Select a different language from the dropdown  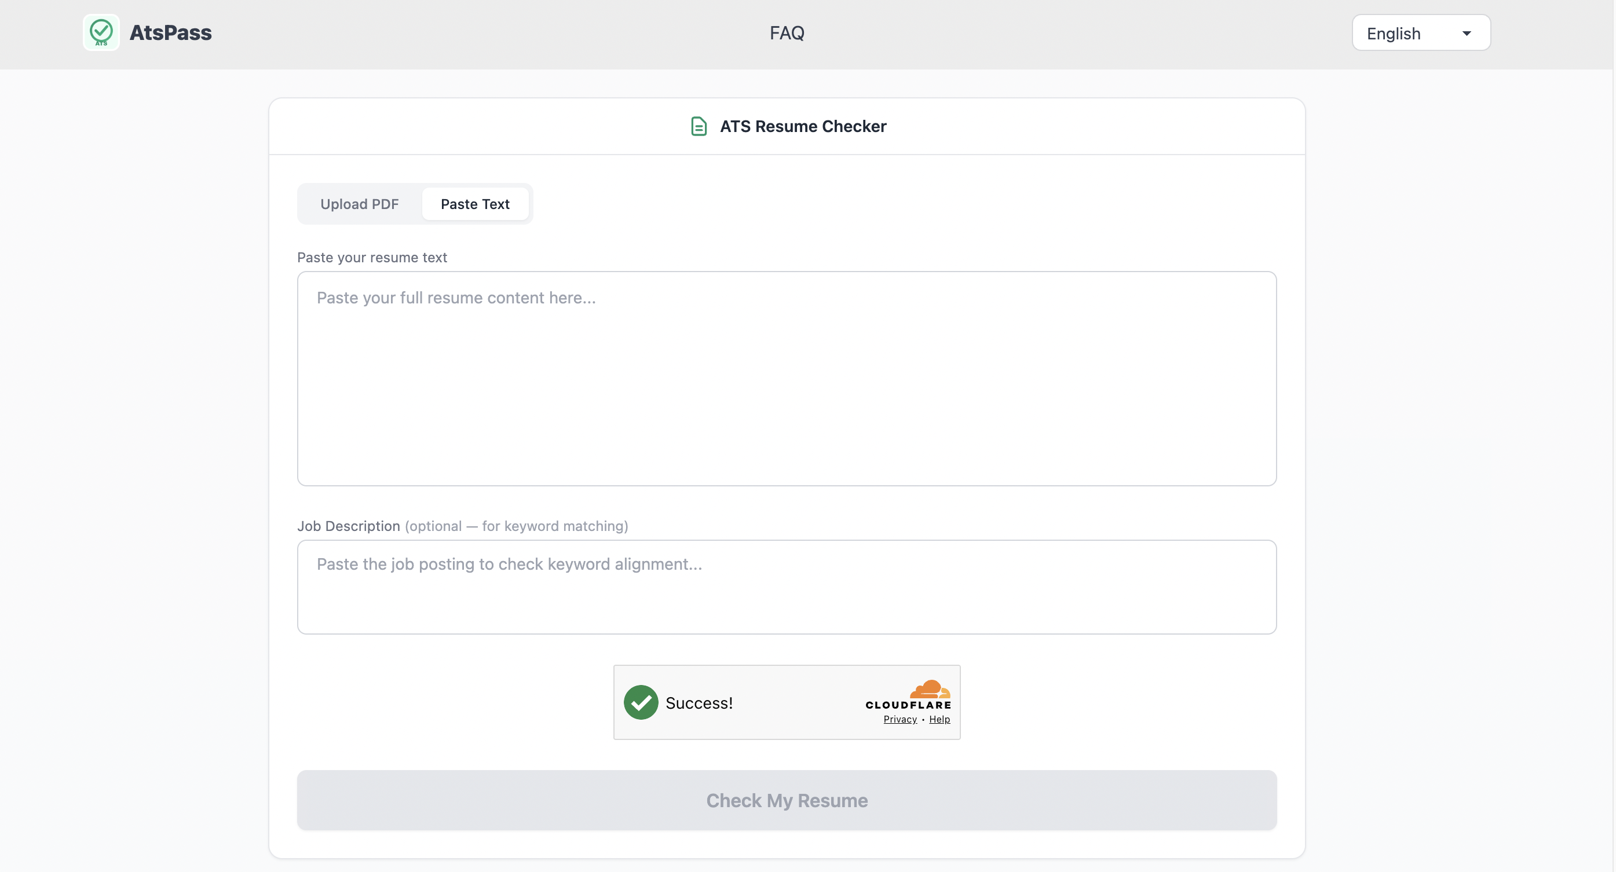point(1420,32)
